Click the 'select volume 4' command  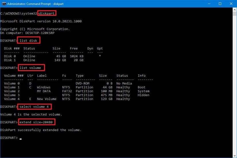pos(34,107)
